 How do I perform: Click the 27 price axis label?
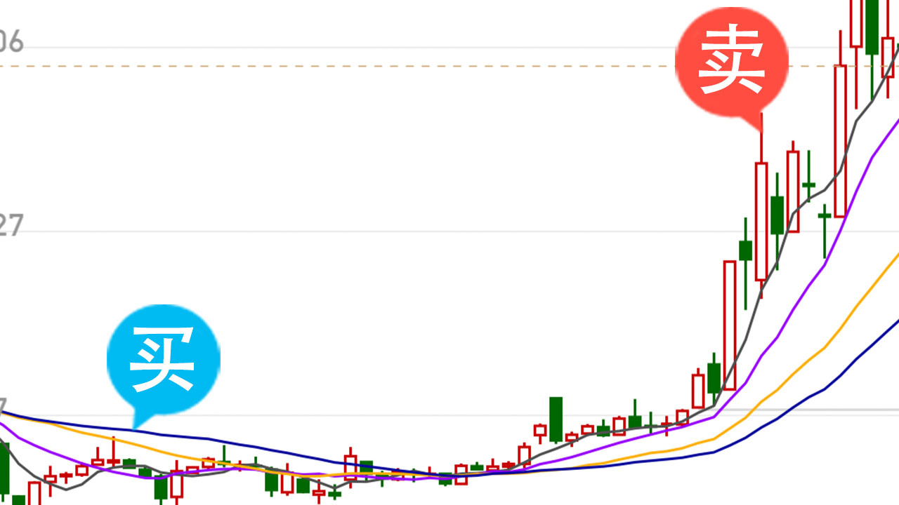(12, 227)
